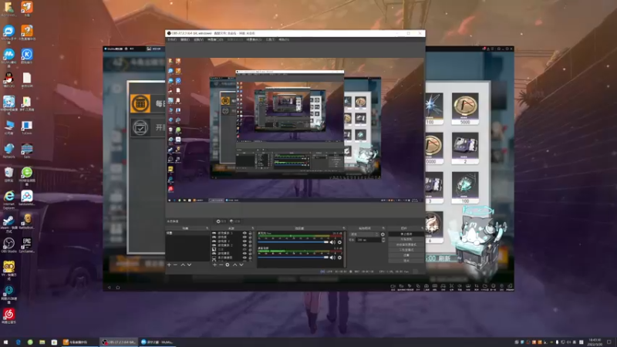
Task: Open shared folder icon in MuMu toolbar
Action: [x=485, y=286]
